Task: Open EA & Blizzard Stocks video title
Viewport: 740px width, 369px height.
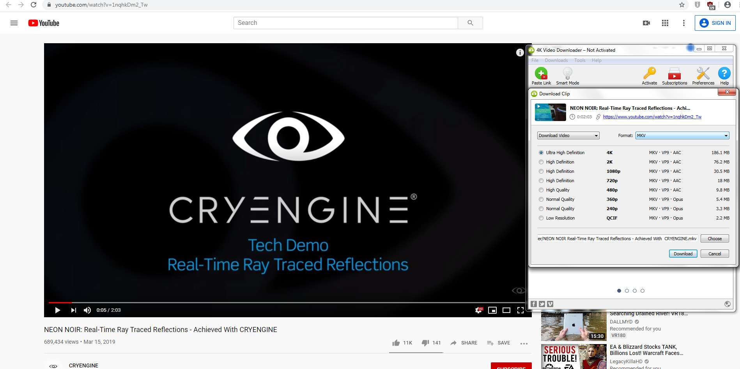Action: pos(646,350)
